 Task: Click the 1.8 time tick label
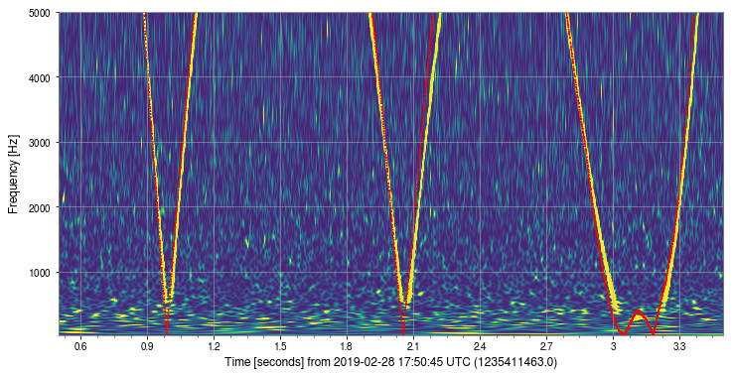(347, 346)
